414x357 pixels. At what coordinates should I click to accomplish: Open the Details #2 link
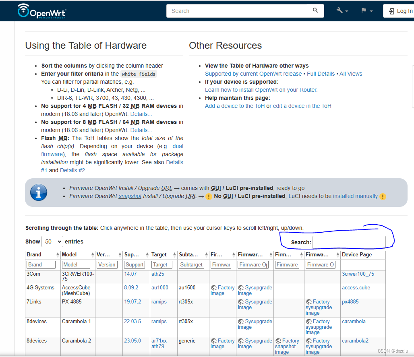(x=72, y=171)
